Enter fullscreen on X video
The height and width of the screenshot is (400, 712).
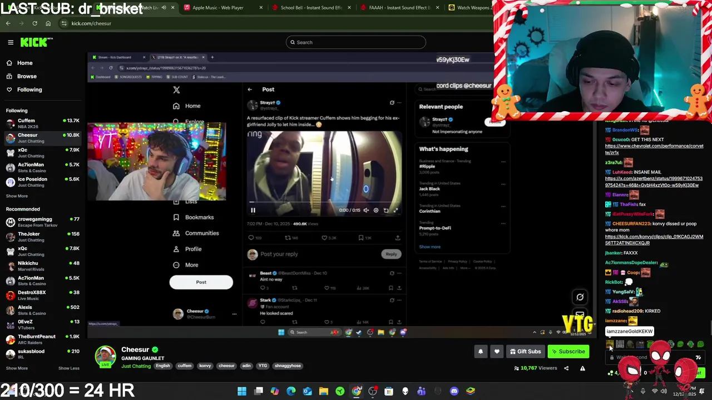395,210
